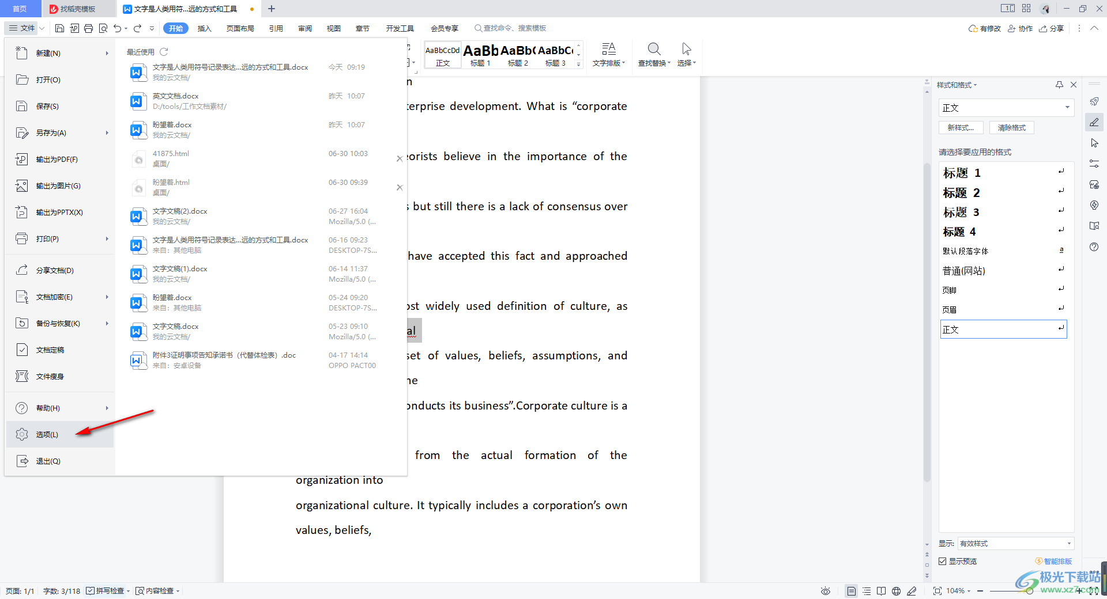Expand the 另存为(A) submenu
Image resolution: width=1107 pixels, height=599 pixels.
(107, 132)
